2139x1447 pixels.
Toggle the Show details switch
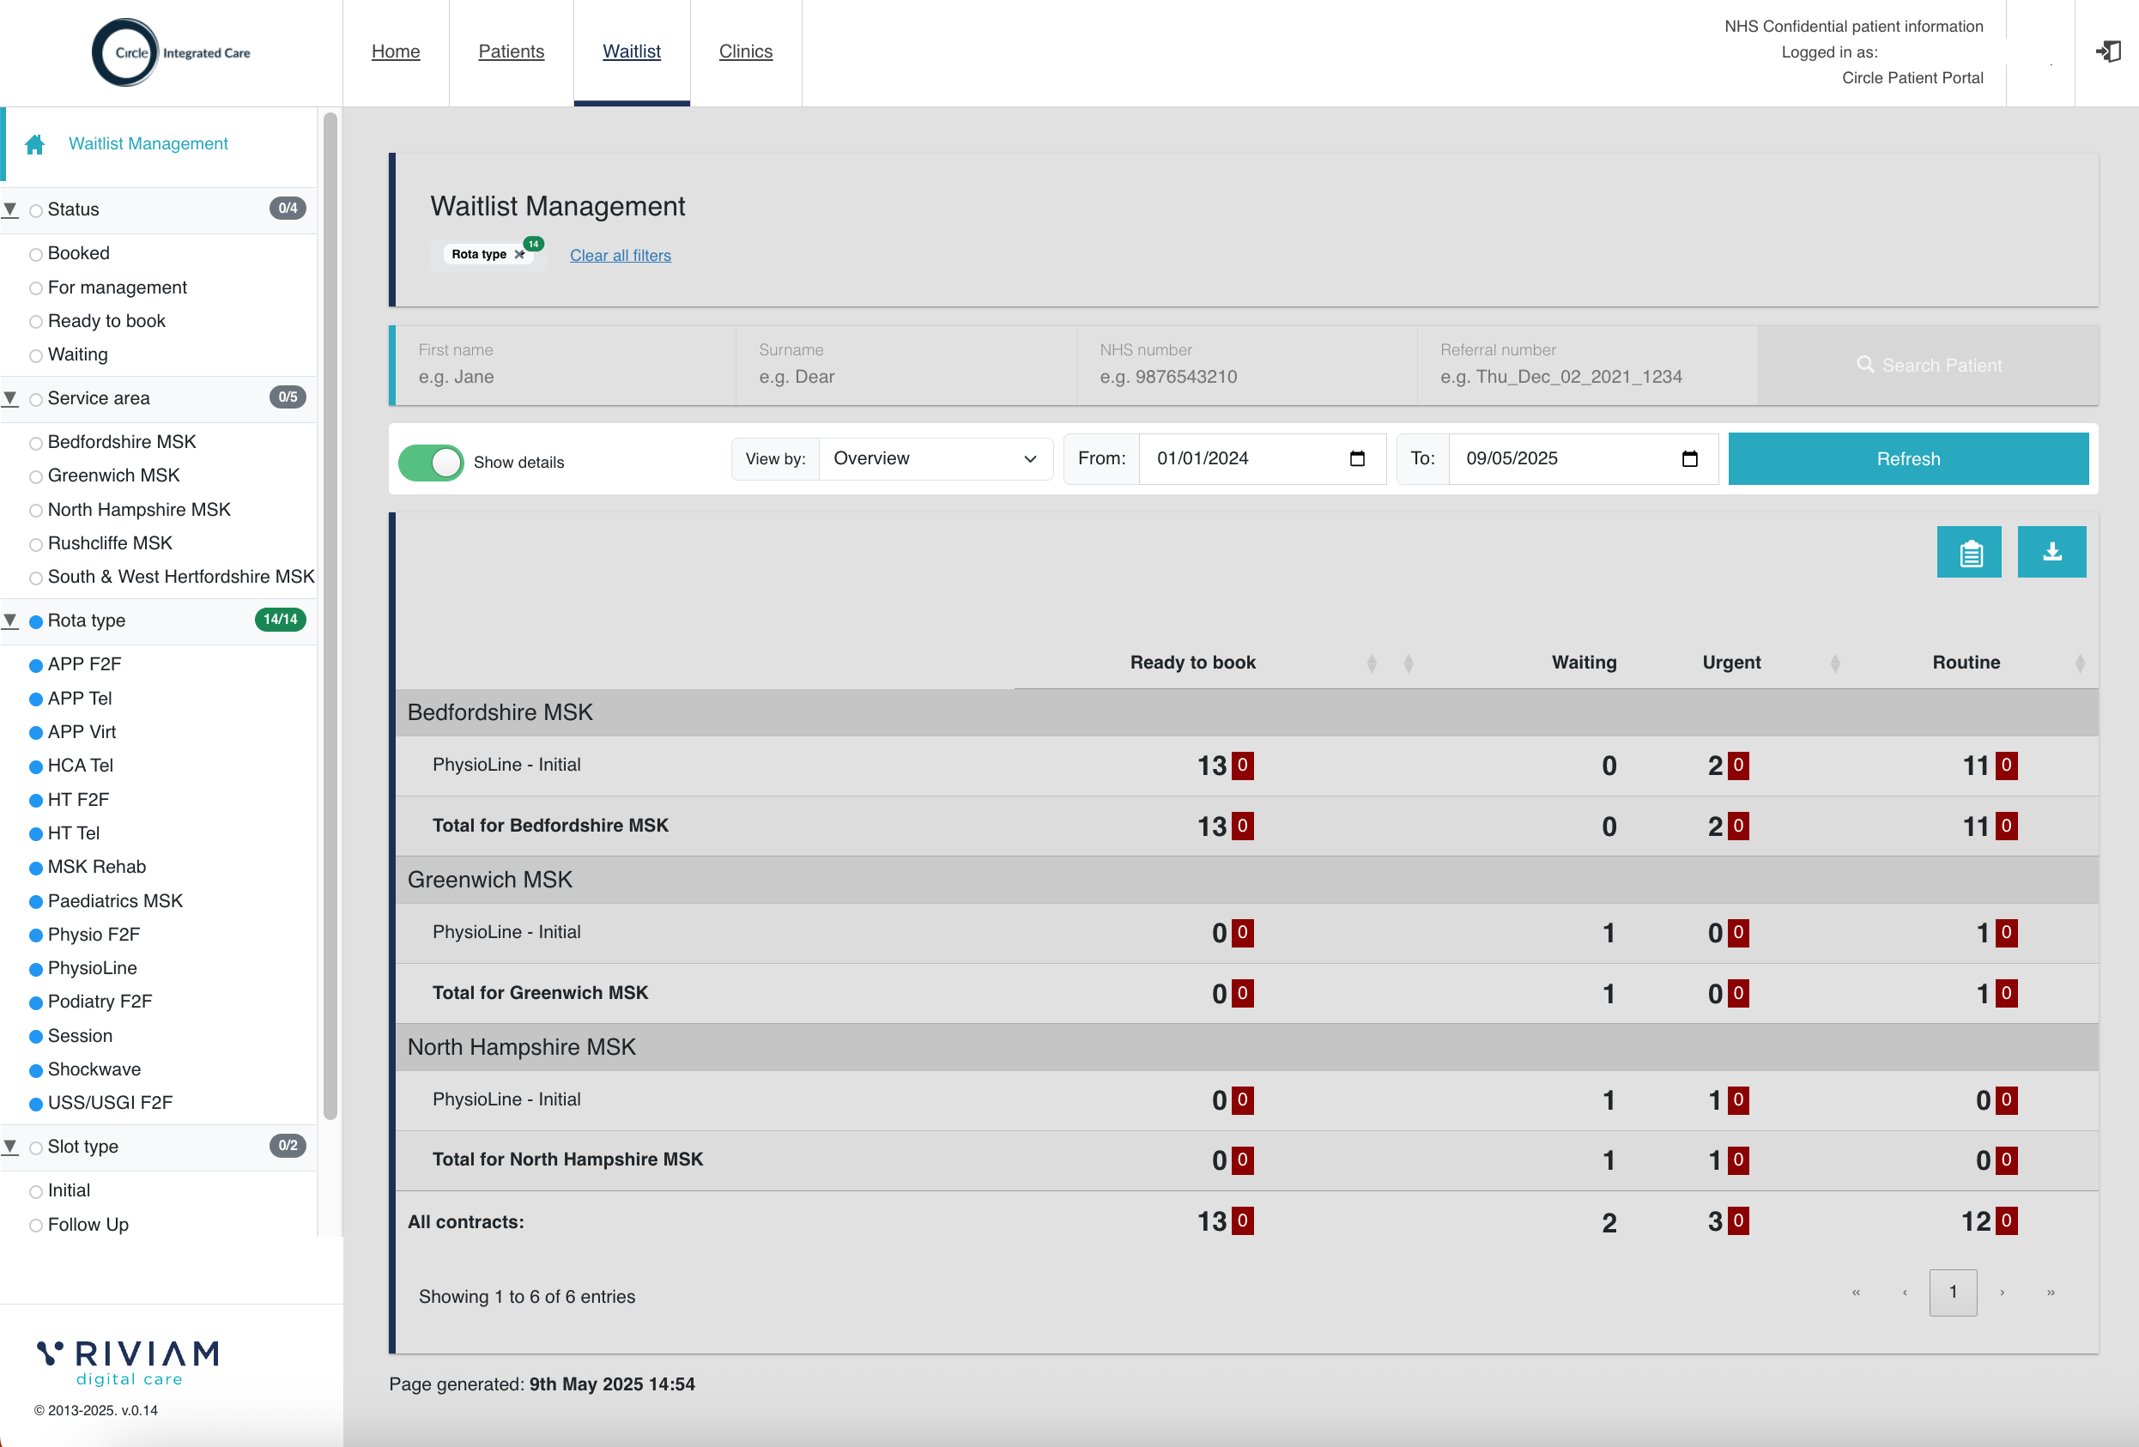[431, 462]
